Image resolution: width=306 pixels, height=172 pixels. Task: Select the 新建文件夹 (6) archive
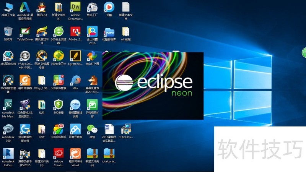click(92, 154)
